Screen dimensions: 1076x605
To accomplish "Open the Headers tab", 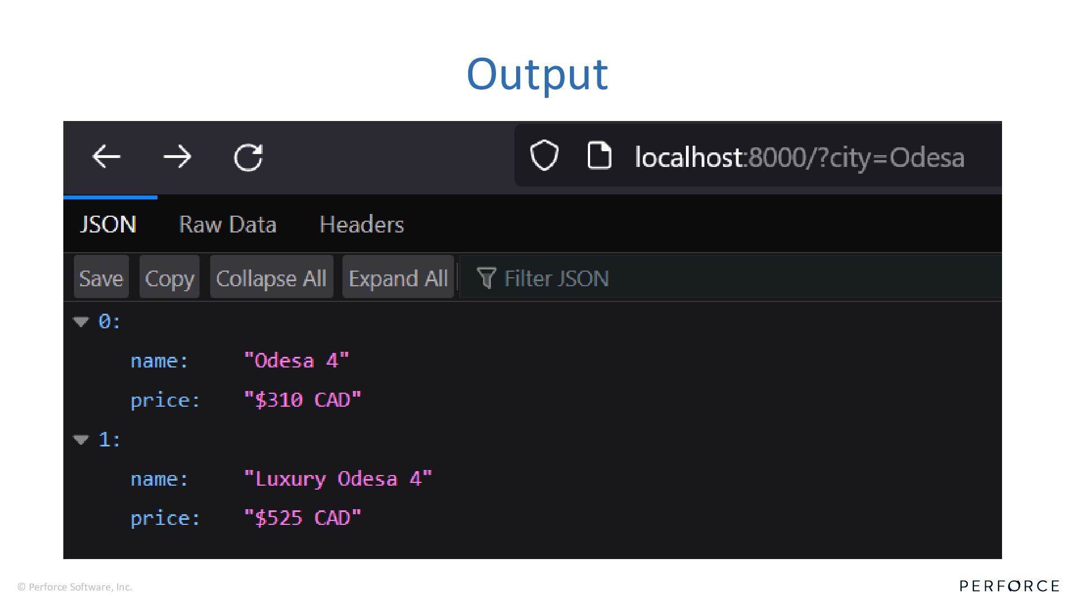I will click(x=361, y=225).
